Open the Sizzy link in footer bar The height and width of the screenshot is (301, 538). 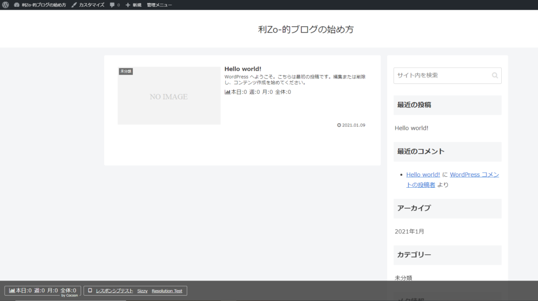click(x=142, y=291)
